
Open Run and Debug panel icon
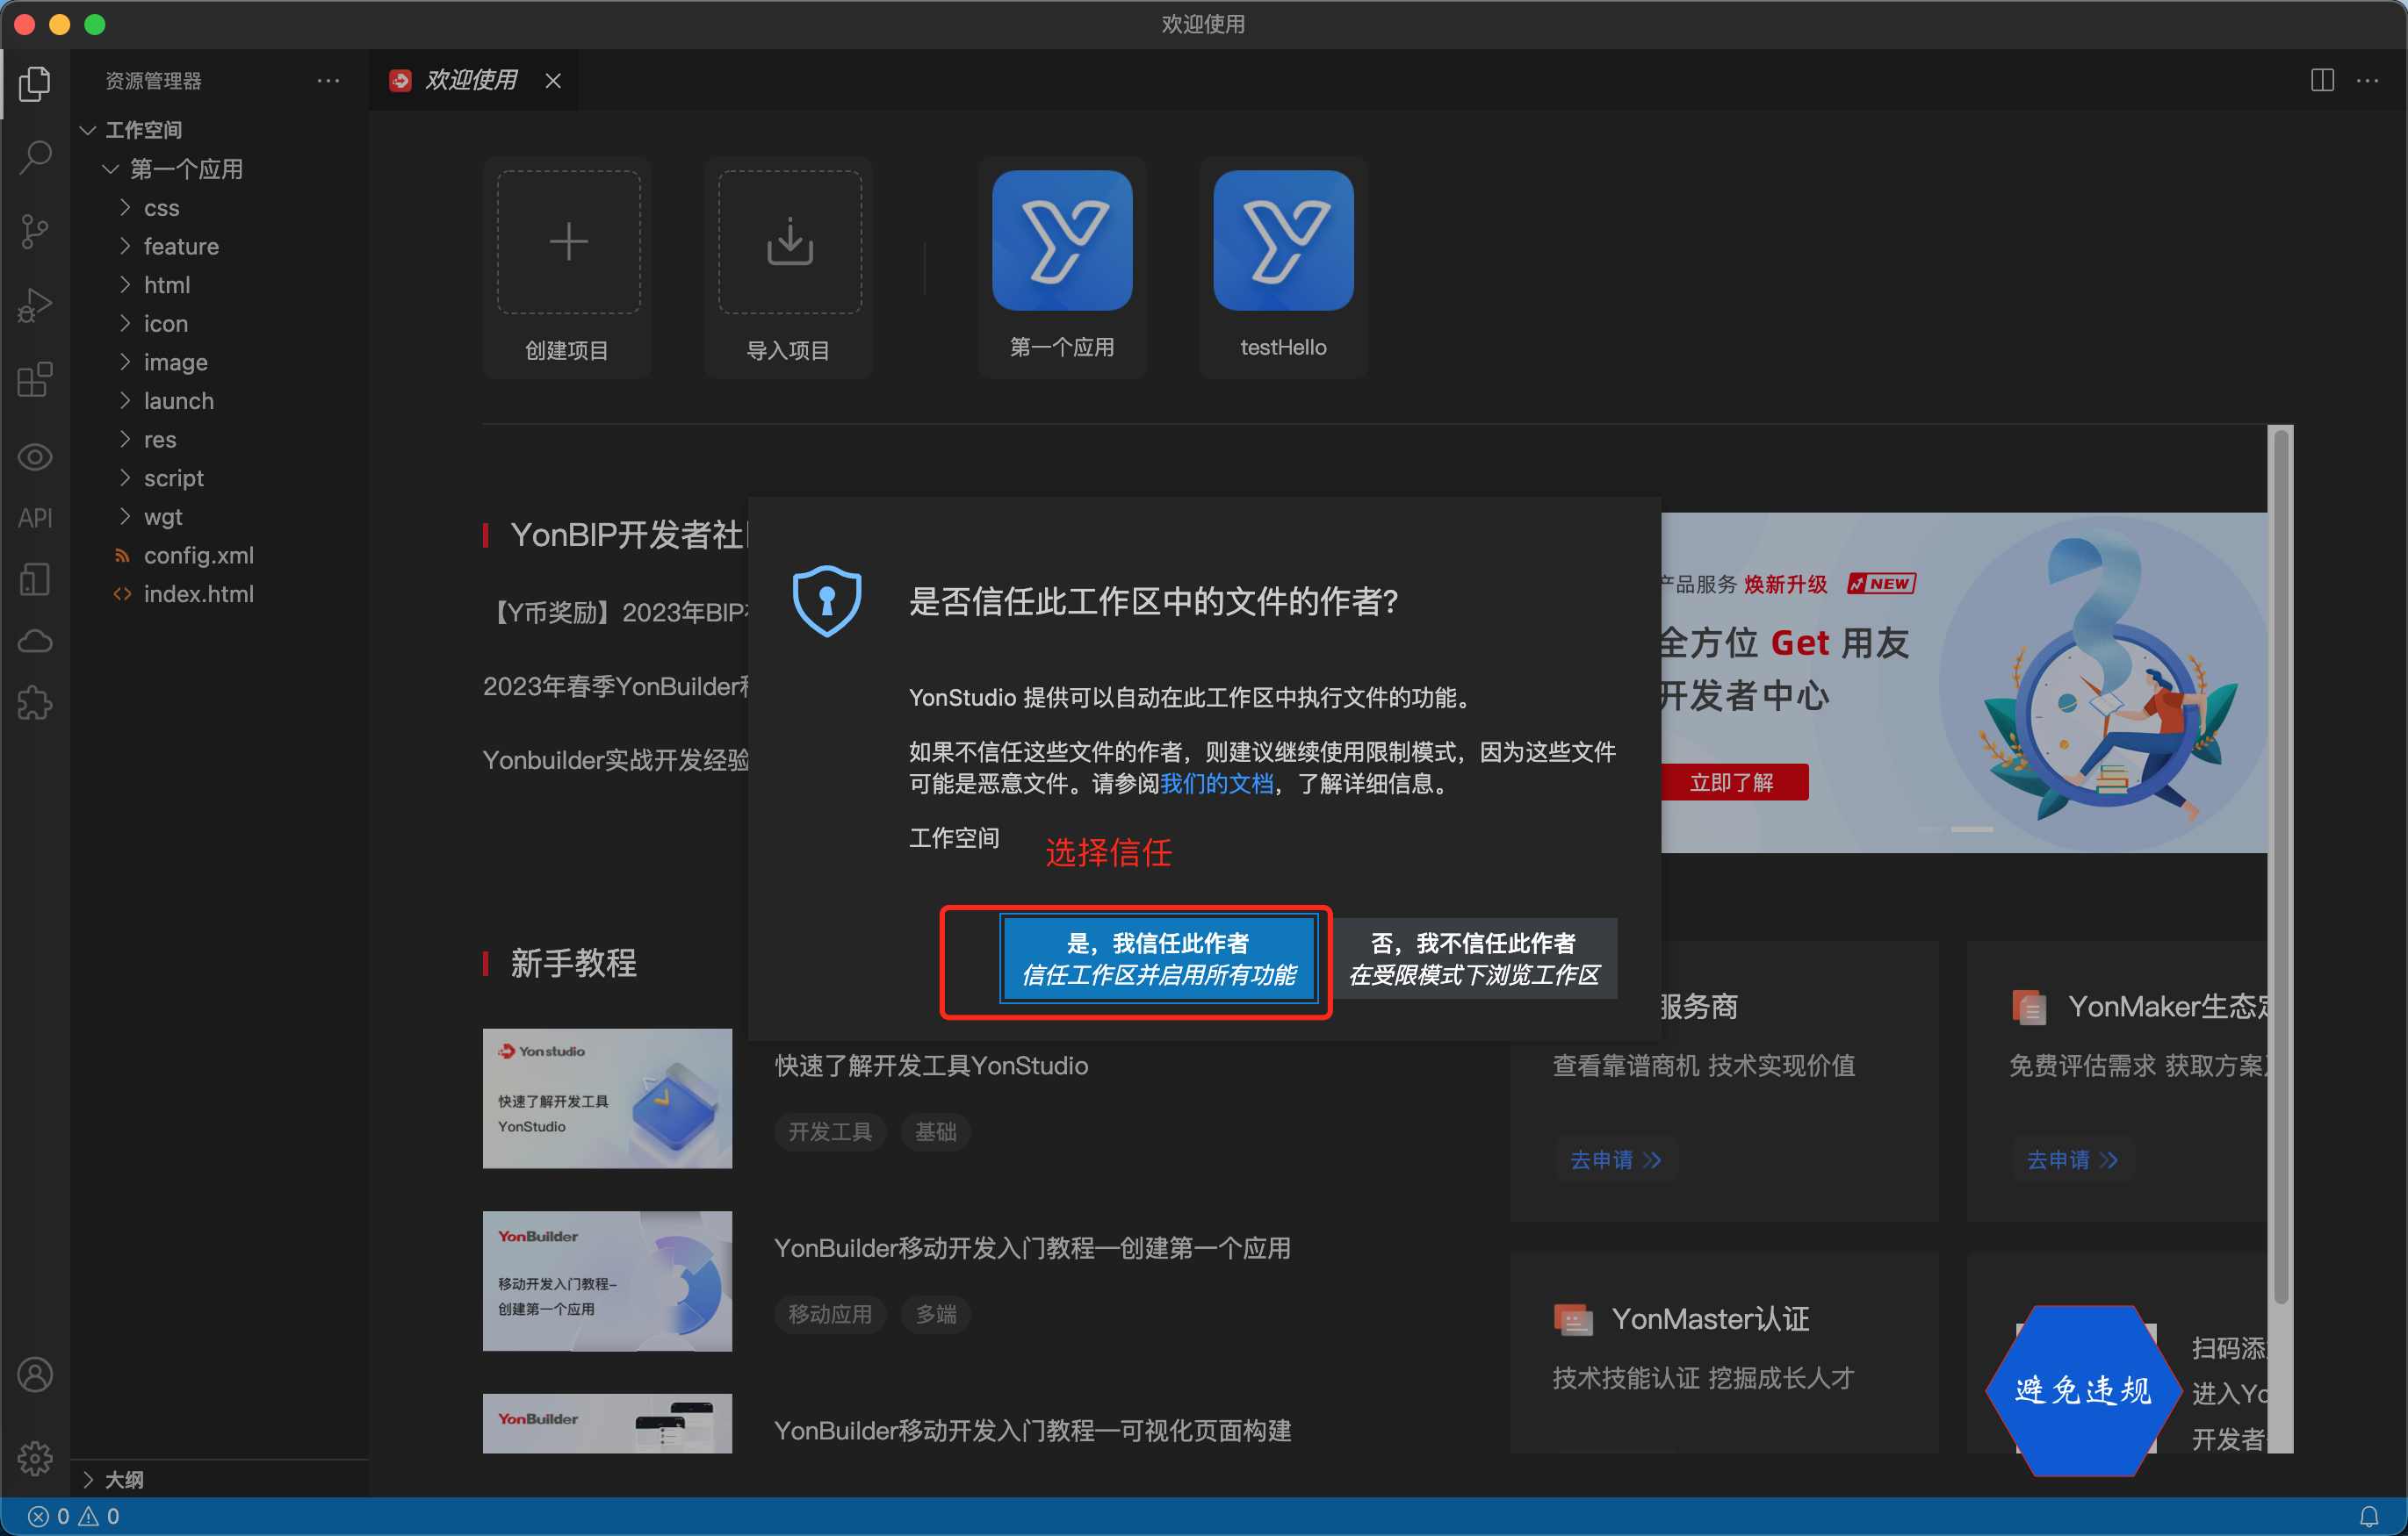(36, 305)
